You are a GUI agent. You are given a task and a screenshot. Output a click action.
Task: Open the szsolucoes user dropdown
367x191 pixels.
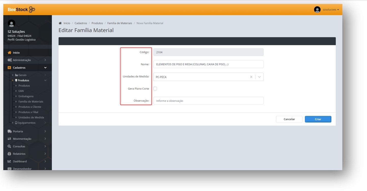331,10
